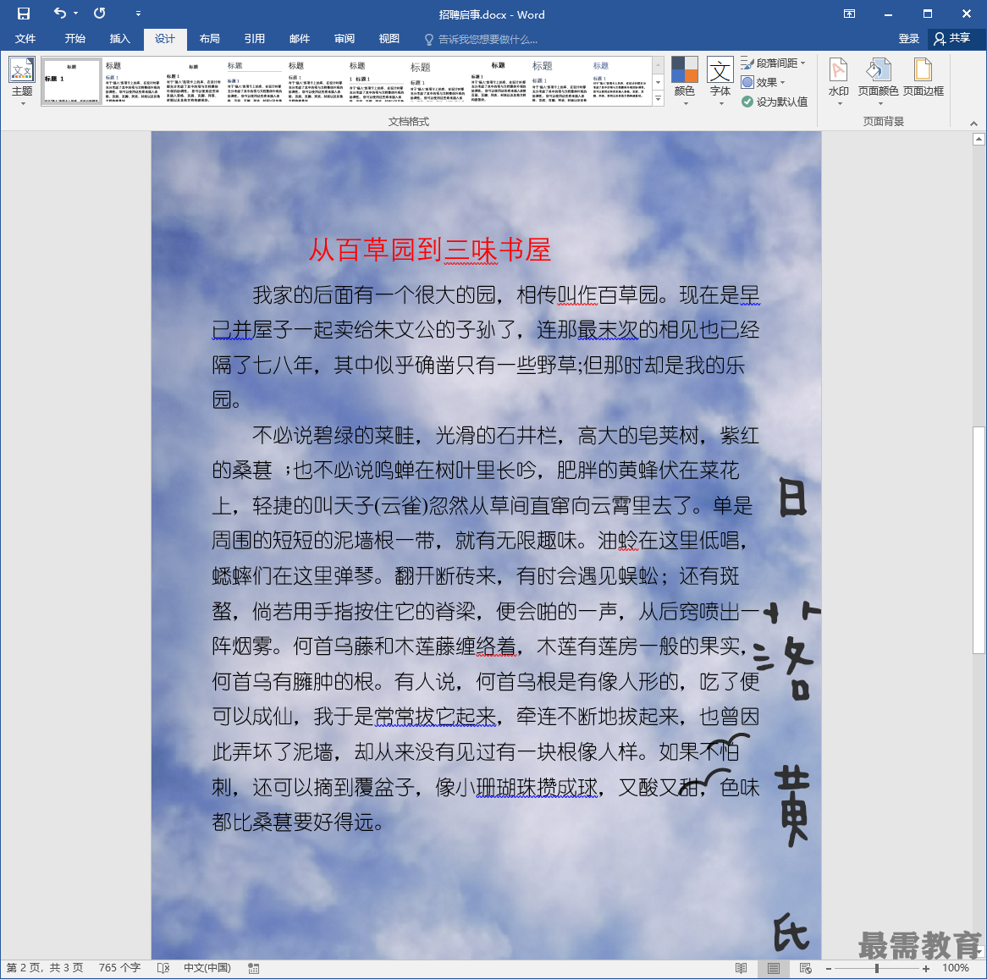Click the 中文(中国) language indicator
Viewport: 987px width, 979px height.
tap(207, 968)
